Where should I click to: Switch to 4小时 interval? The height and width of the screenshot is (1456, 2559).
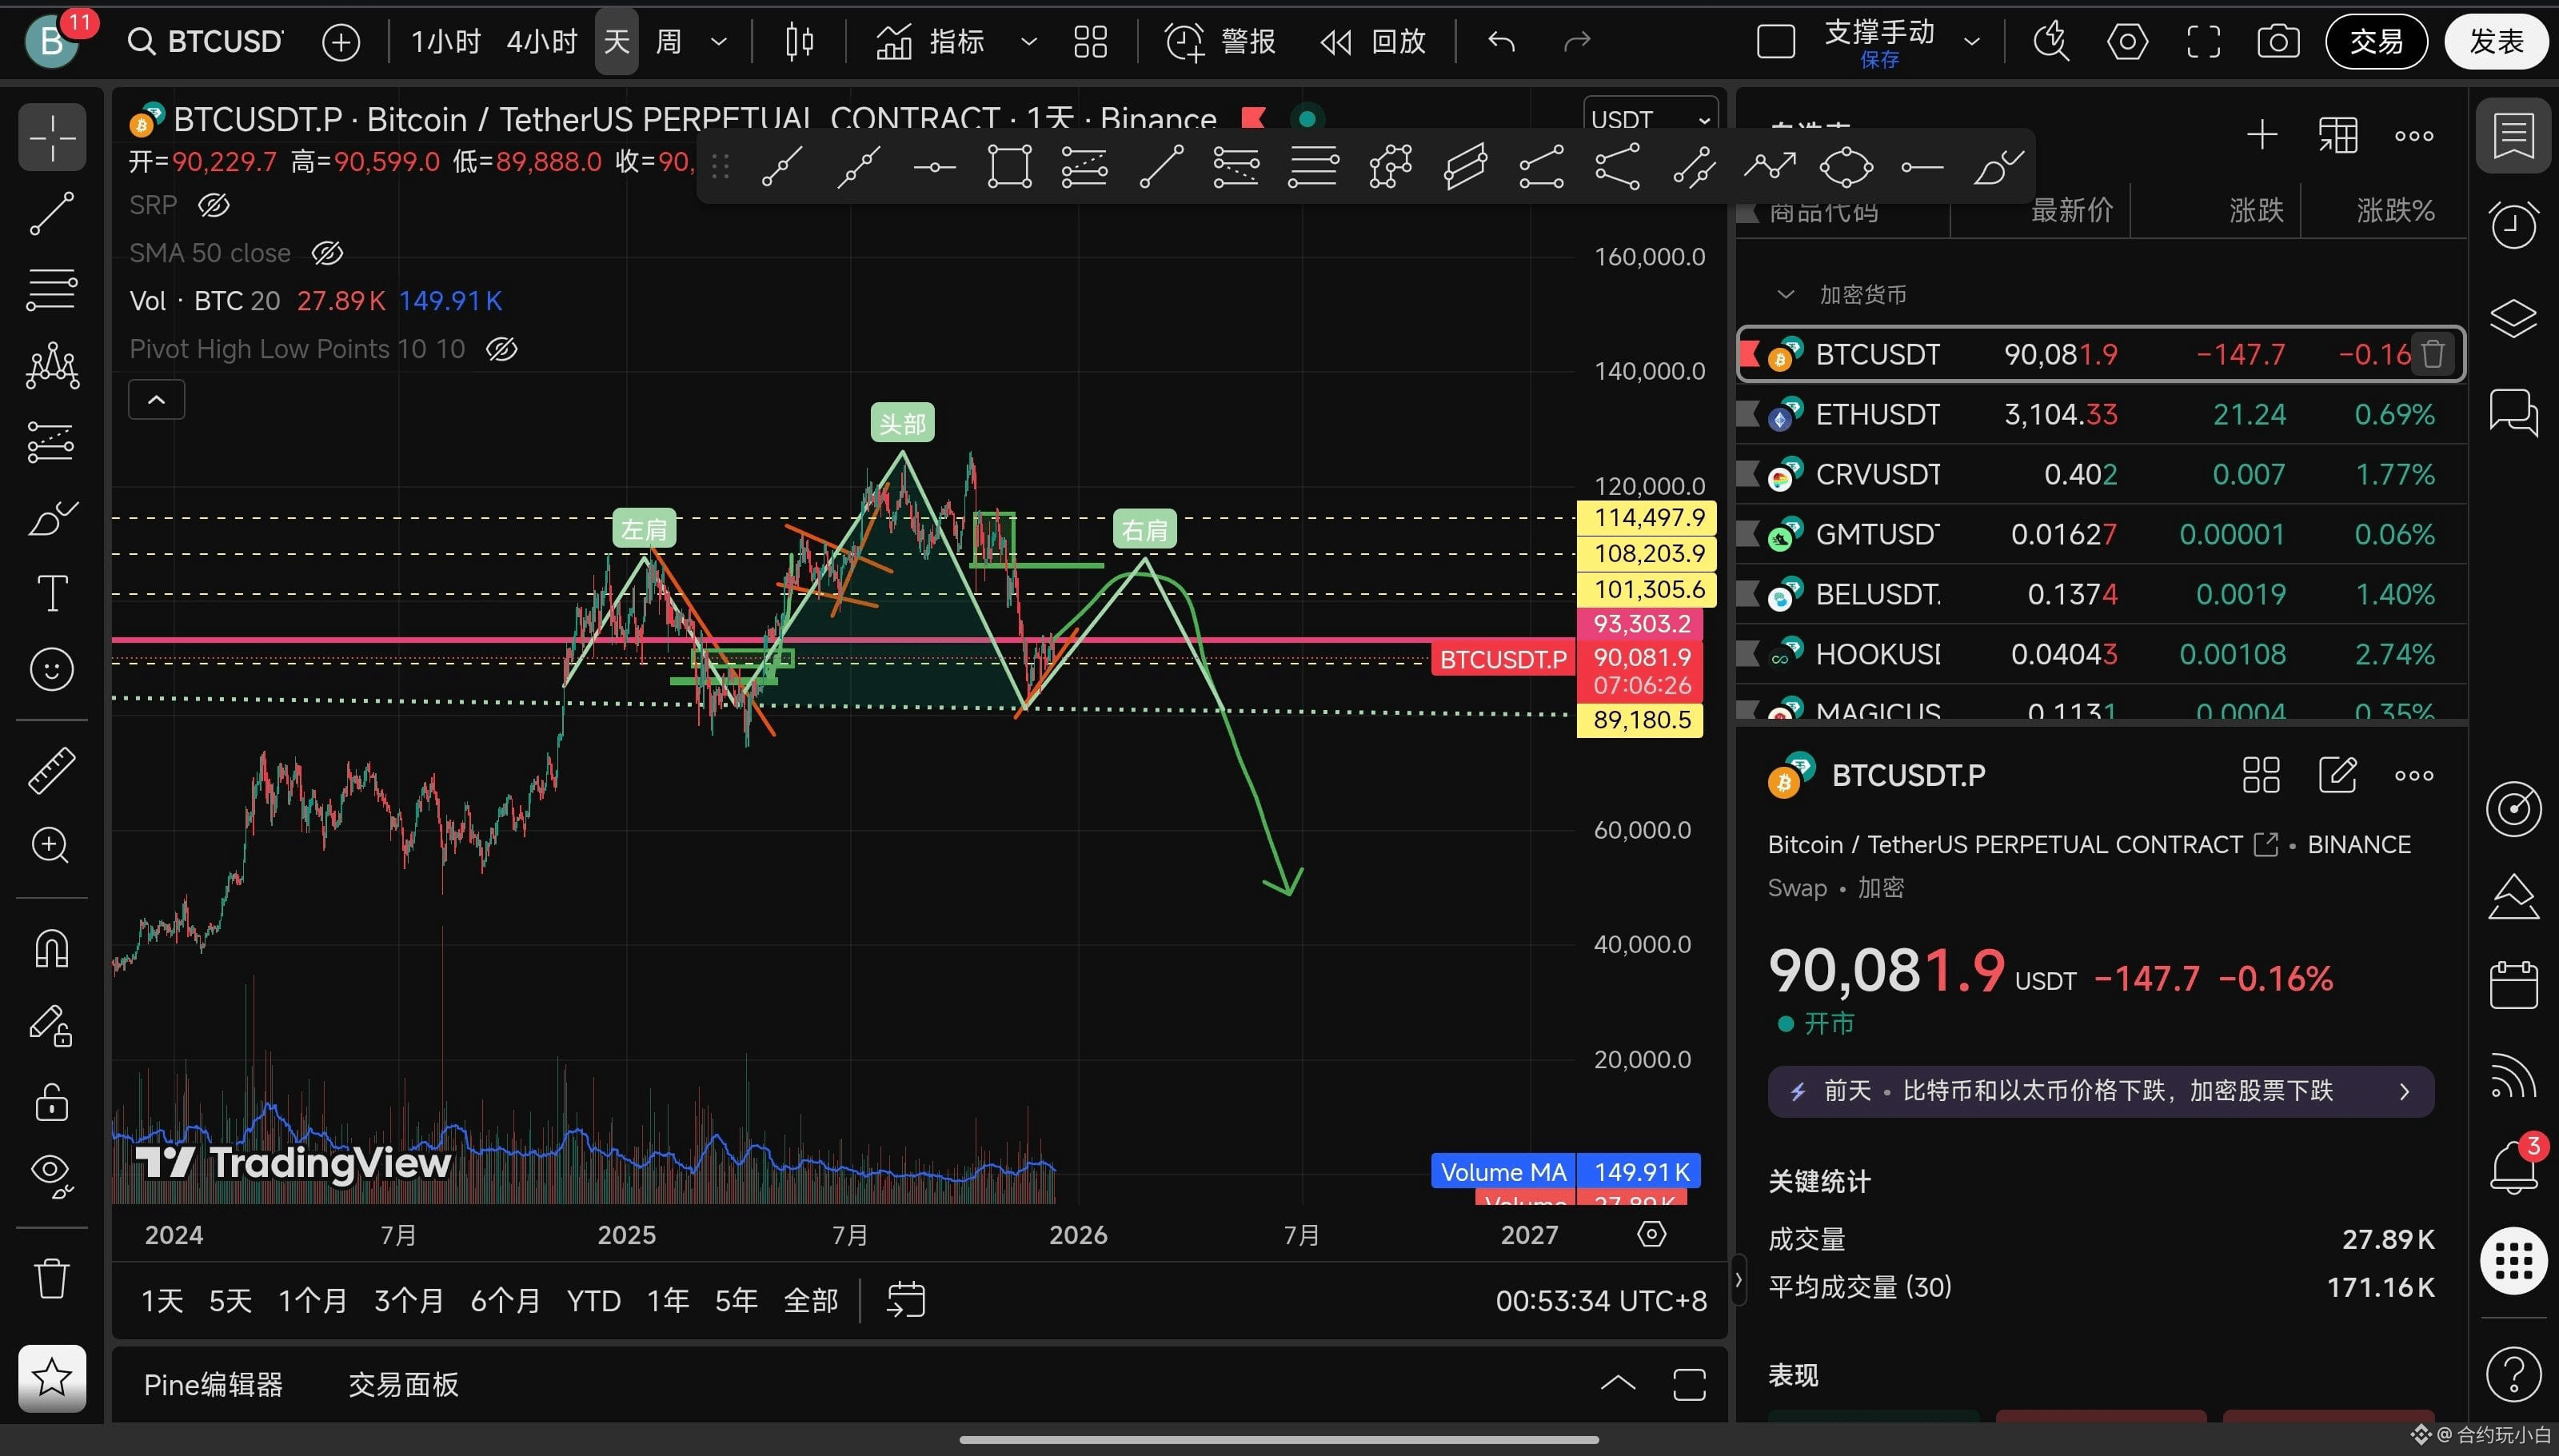click(x=541, y=42)
